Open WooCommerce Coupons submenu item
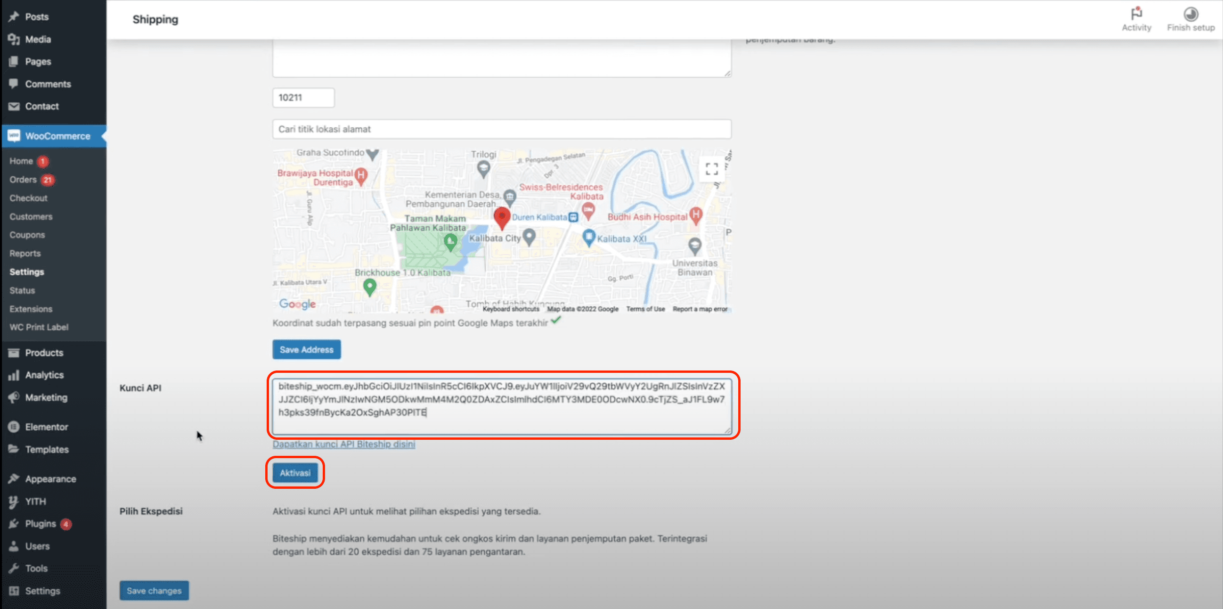1223x609 pixels. pos(27,235)
